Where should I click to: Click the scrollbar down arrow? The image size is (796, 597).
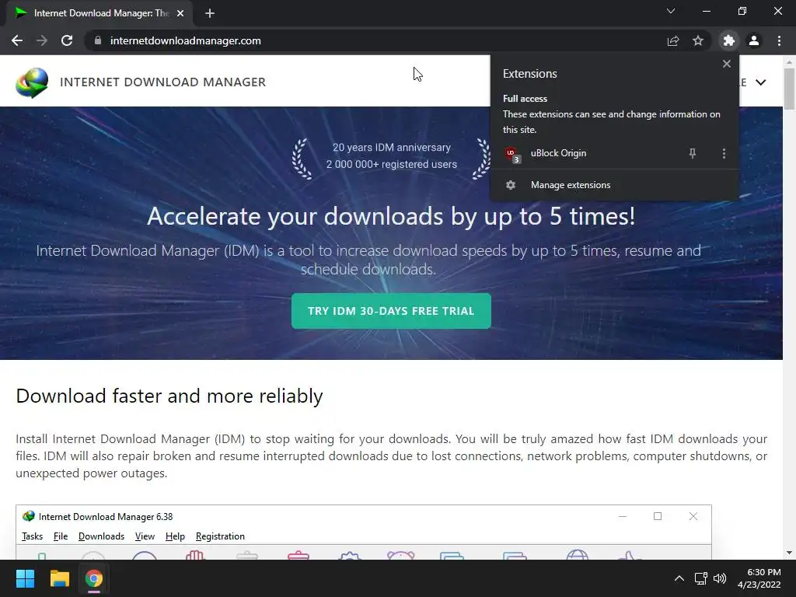789,553
